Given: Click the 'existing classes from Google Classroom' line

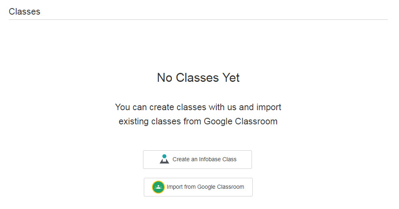Looking at the screenshot, I should [198, 121].
